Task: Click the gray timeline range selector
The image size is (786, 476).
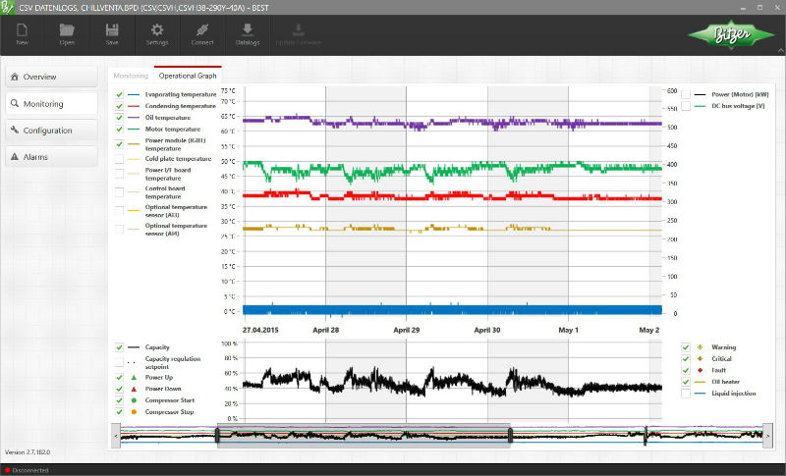Action: pos(364,435)
